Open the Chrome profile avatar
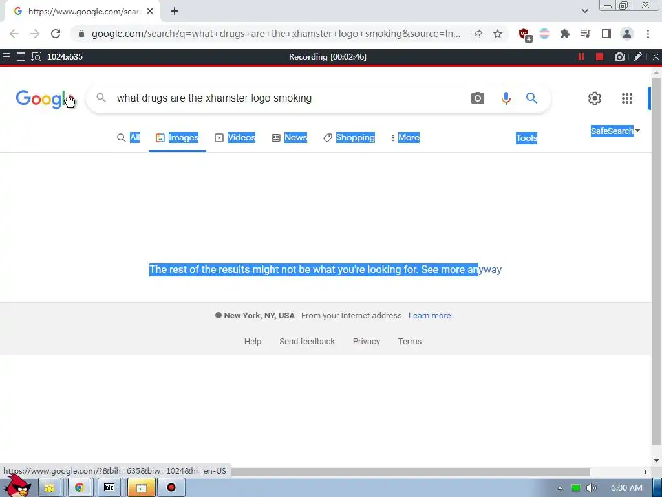Screen dimensions: 662x497 (x=627, y=34)
